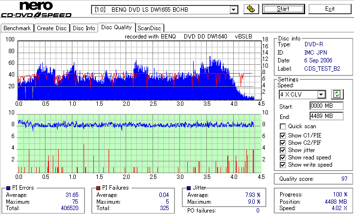354x215 pixels.
Task: Click the End position field 4489 MB
Action: [x=327, y=116]
